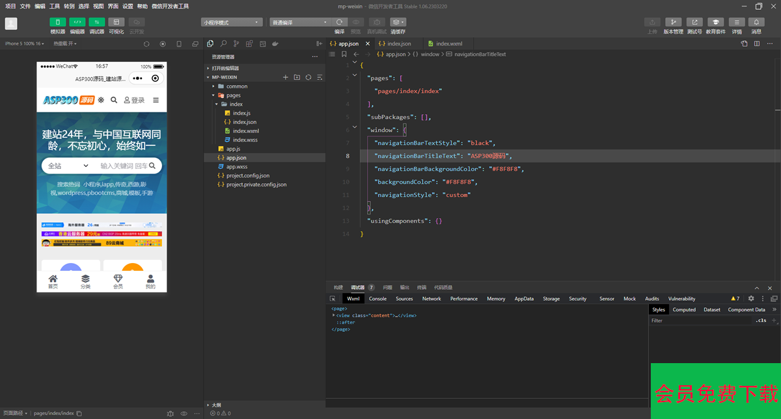This screenshot has width=781, height=419.
Task: Click the split editor icon
Action: click(x=757, y=44)
